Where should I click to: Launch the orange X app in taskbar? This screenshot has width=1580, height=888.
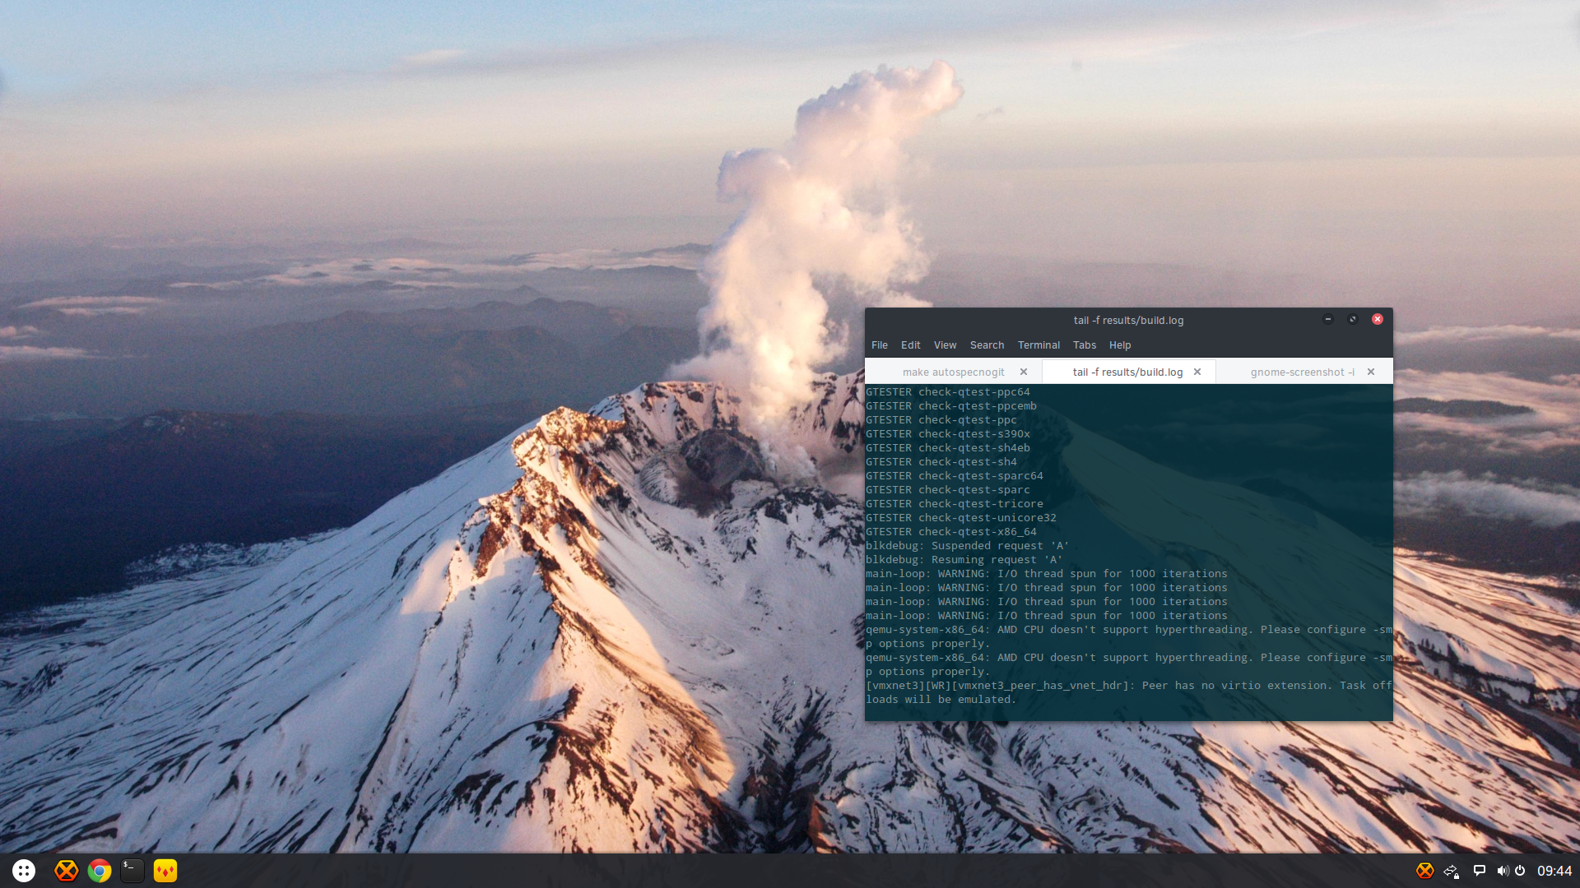pyautogui.click(x=66, y=871)
